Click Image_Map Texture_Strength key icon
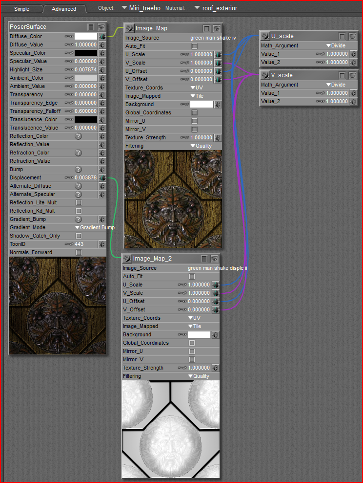The image size is (363, 483). 185,138
